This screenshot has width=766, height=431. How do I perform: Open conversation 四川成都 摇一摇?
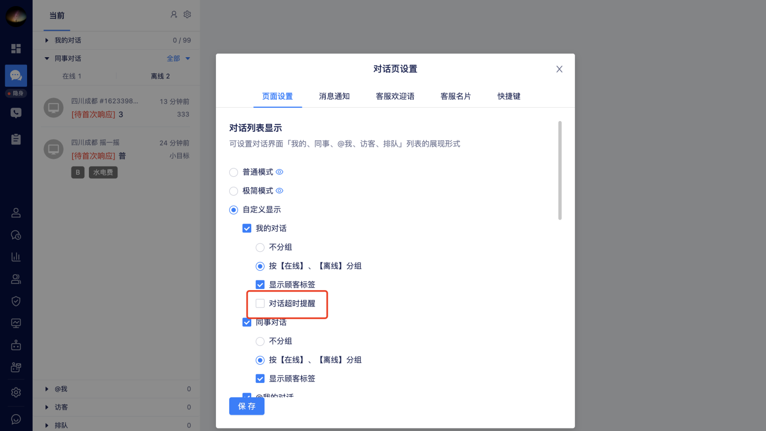coord(116,157)
